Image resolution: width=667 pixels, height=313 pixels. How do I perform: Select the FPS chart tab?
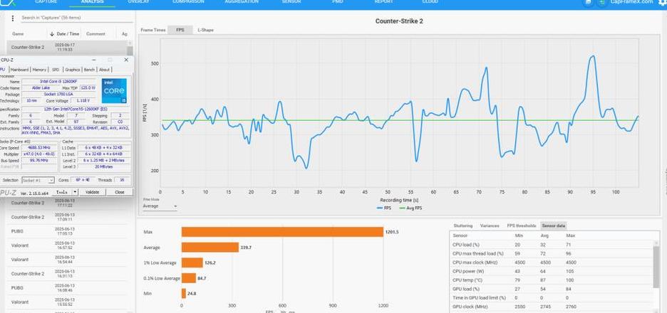point(180,30)
